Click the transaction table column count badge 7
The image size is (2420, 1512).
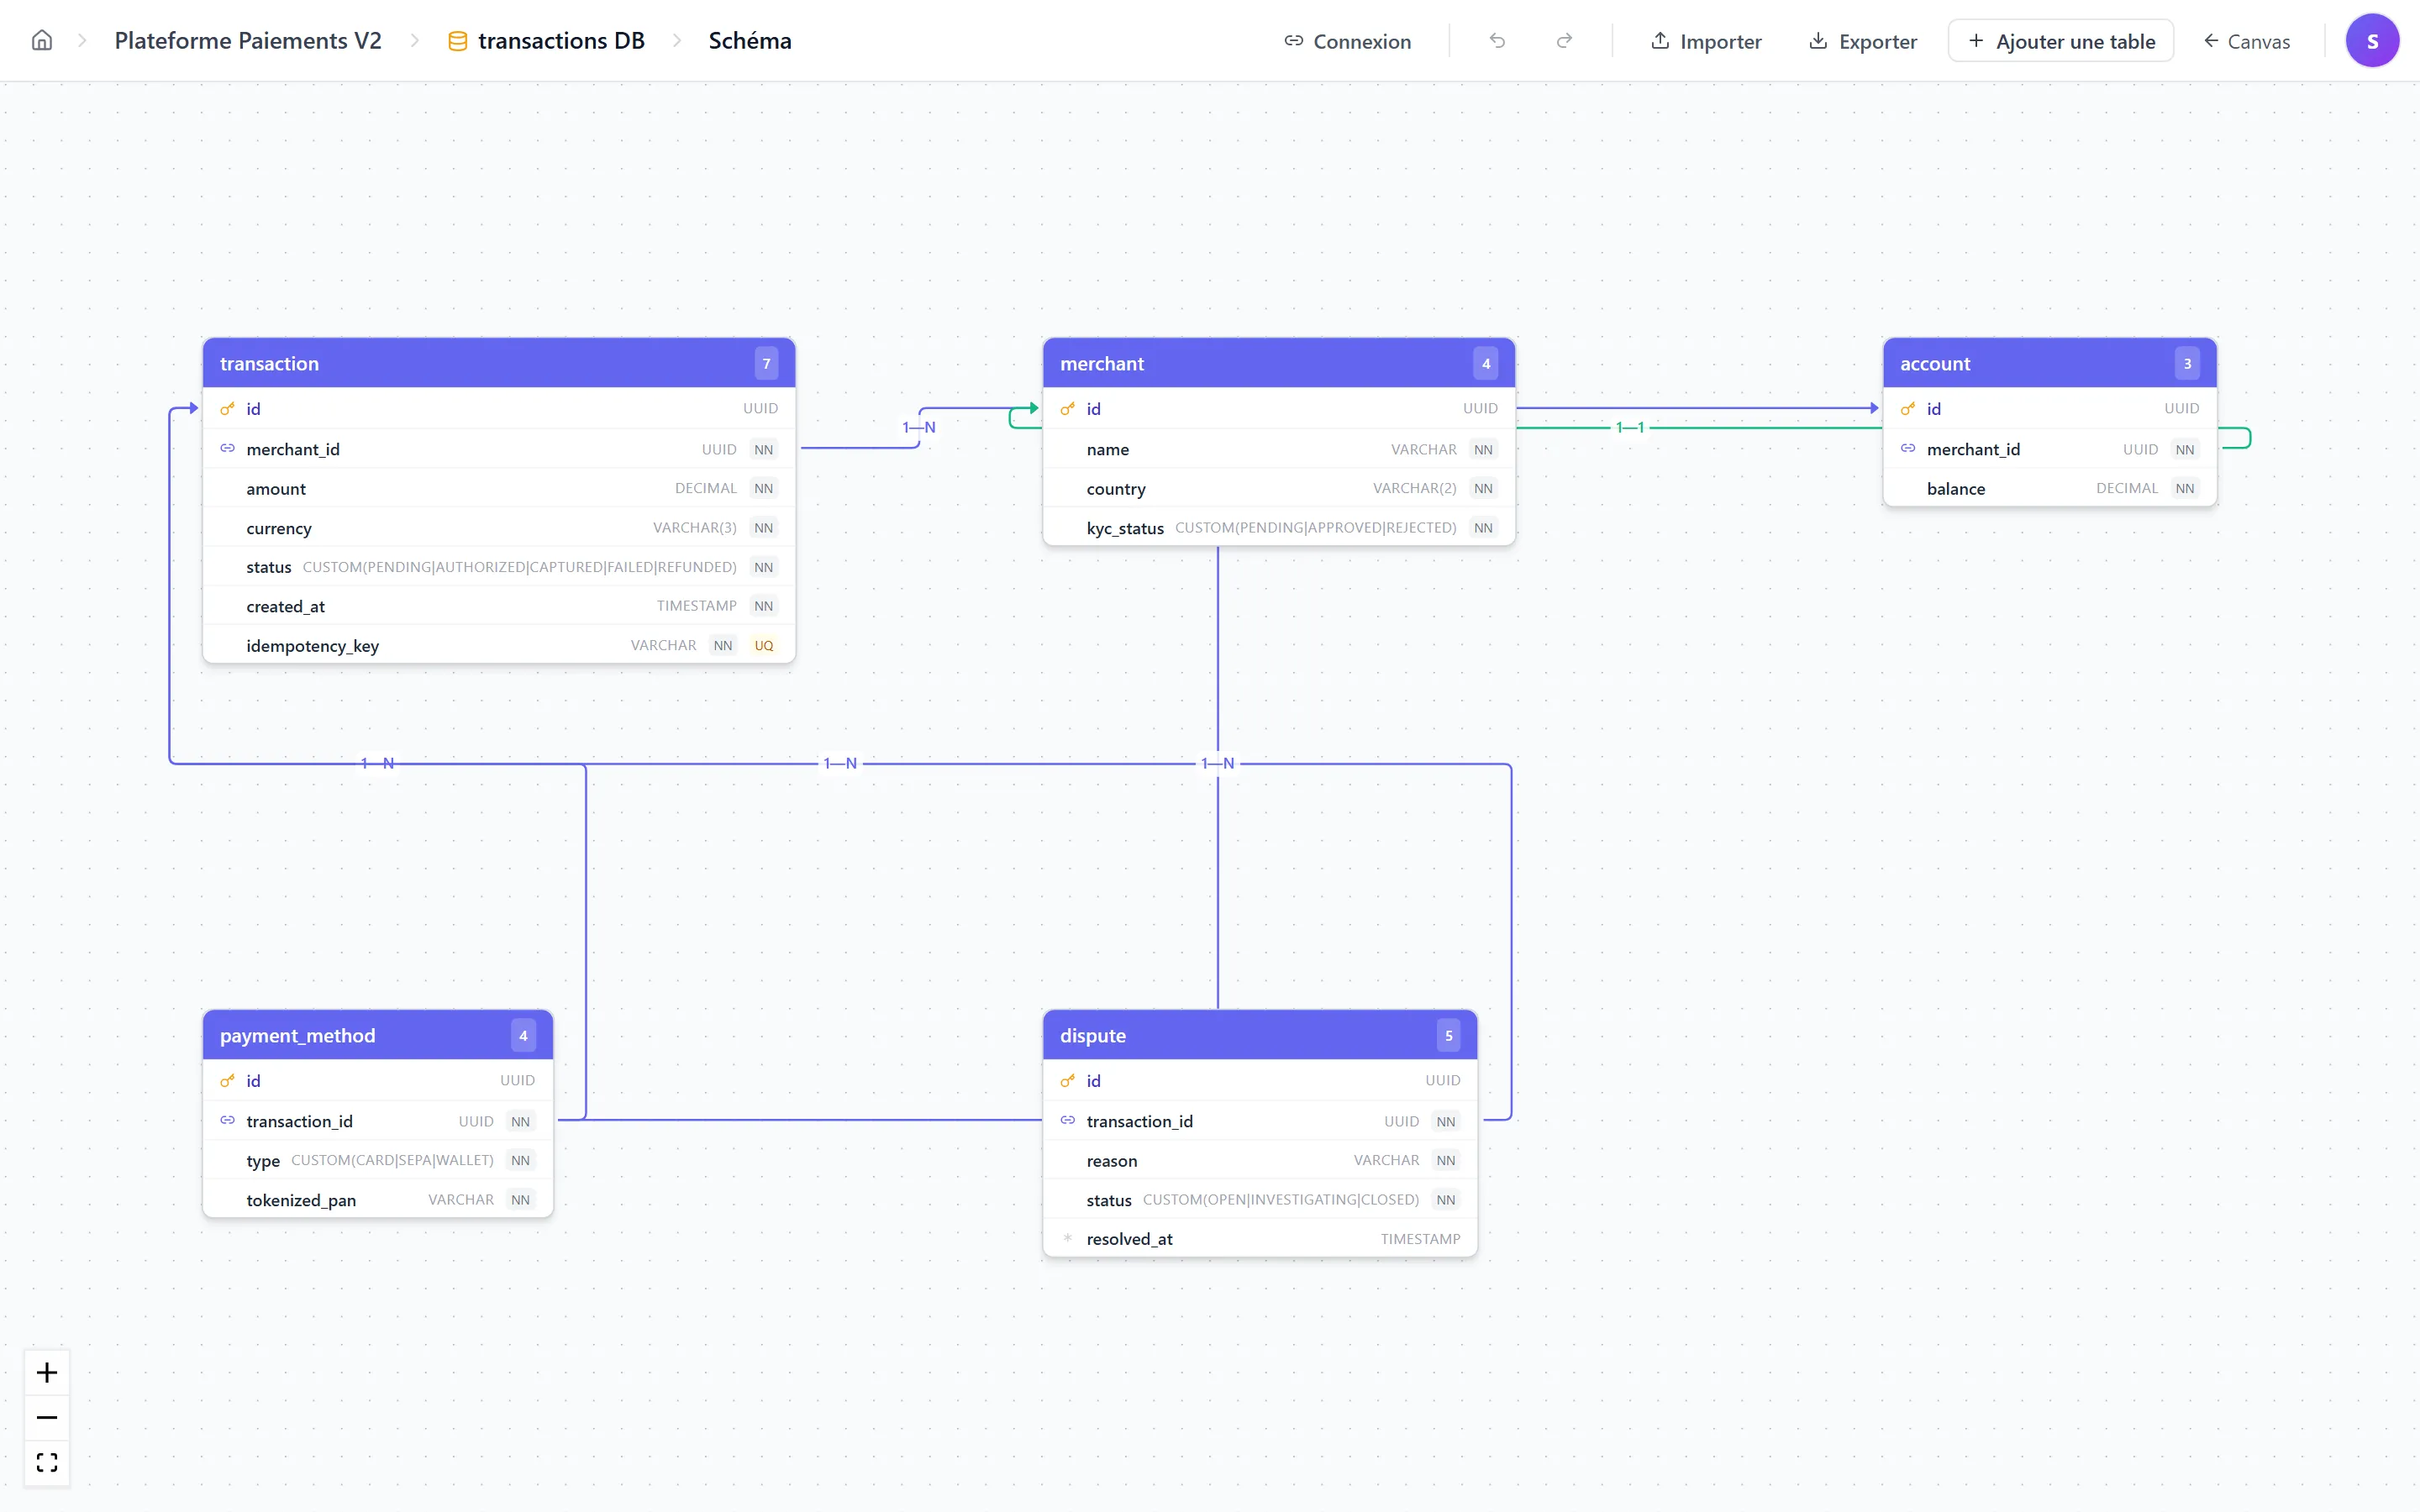(x=766, y=363)
